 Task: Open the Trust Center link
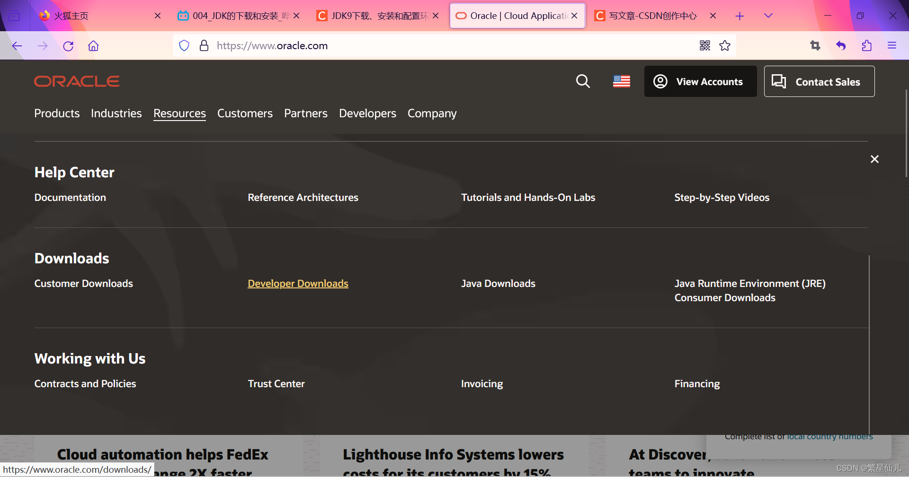(276, 384)
